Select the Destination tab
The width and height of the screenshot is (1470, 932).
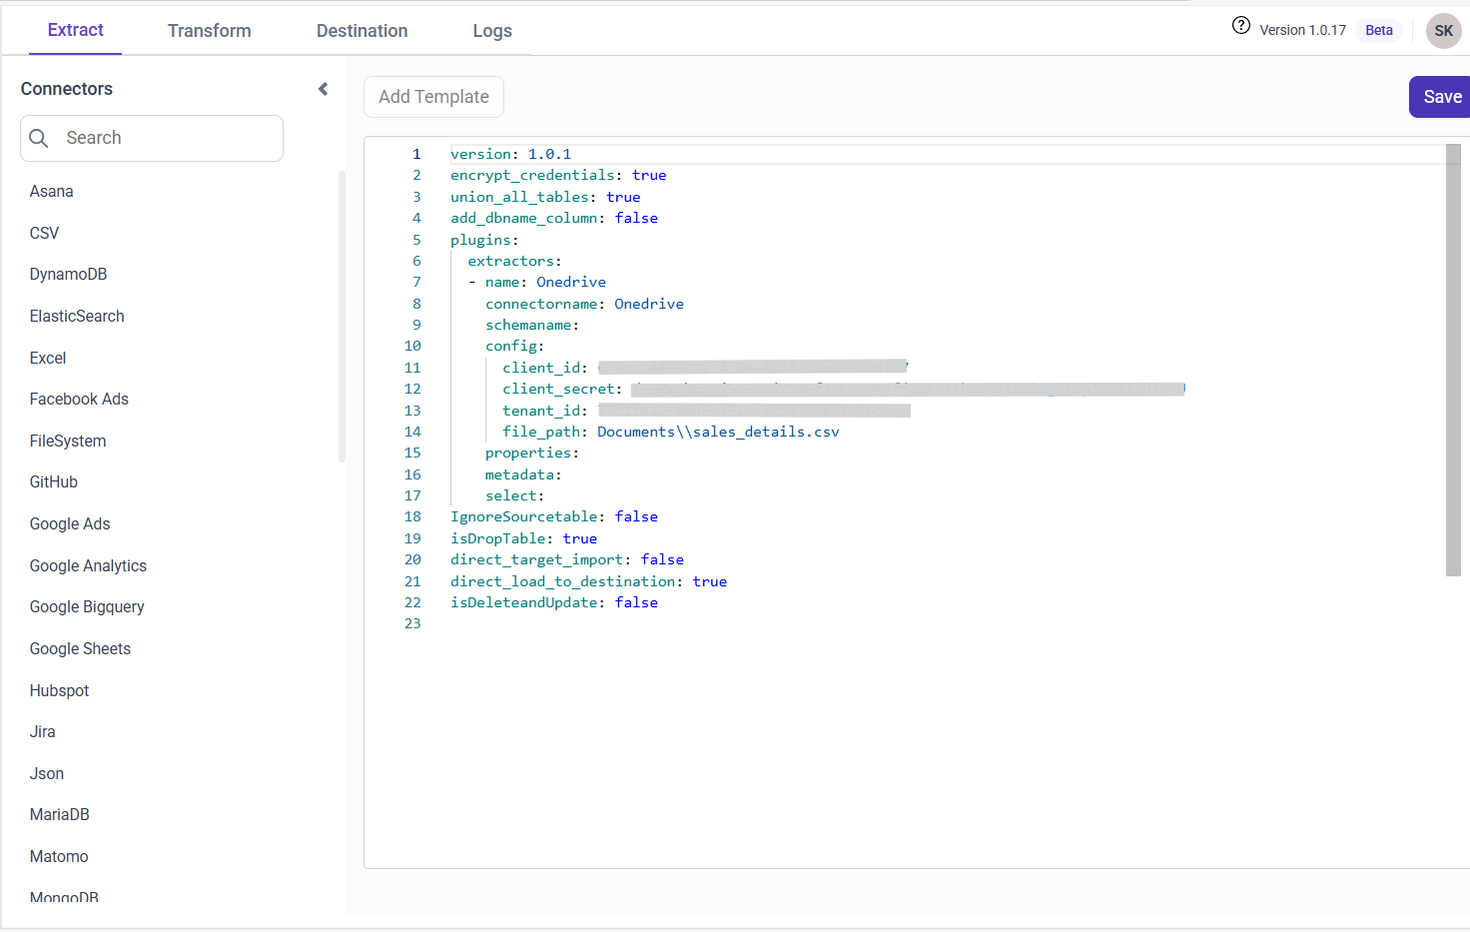pos(362,31)
